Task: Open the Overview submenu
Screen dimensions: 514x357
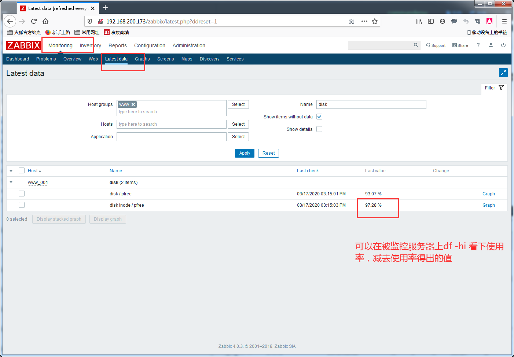Action: [72, 59]
